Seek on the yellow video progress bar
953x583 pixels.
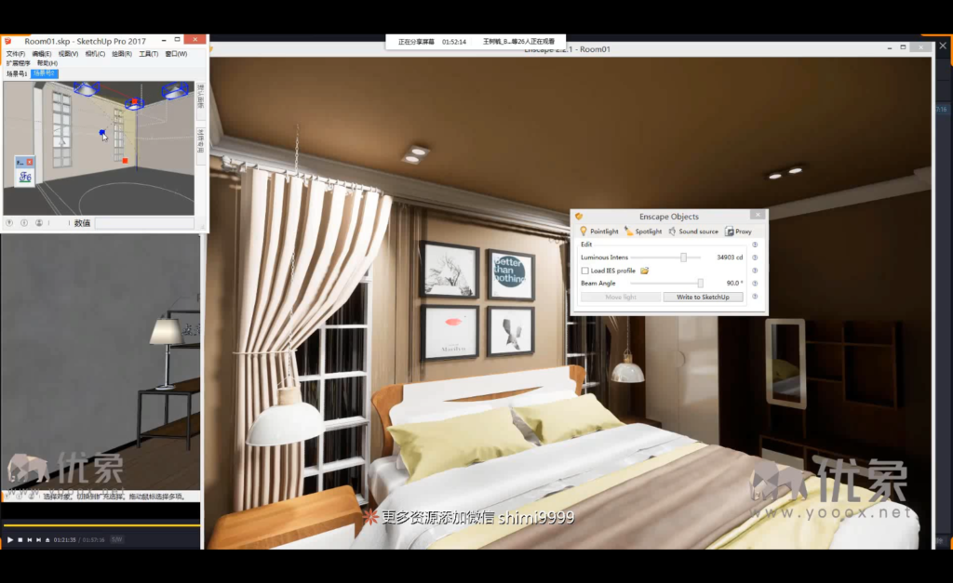[101, 524]
